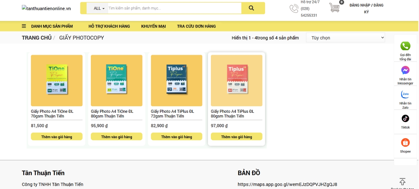The image size is (419, 189).
Task: Open HỖ TRỢ KHÁCH HÀNG menu
Action: point(109,26)
